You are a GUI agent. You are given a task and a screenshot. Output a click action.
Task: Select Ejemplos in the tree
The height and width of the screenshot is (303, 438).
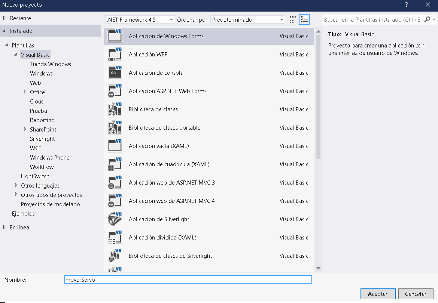coord(23,214)
